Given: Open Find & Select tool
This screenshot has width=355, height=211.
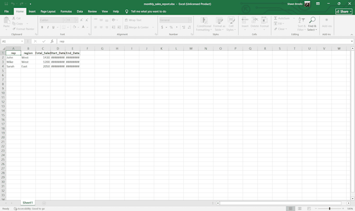Looking at the screenshot, I should [x=312, y=24].
